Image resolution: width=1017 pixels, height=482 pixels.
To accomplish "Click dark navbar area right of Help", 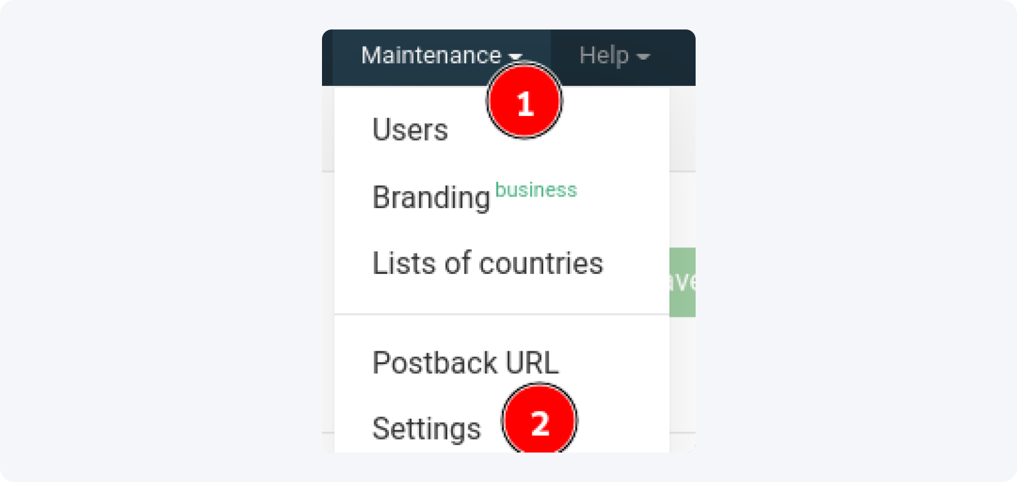I will (x=675, y=56).
